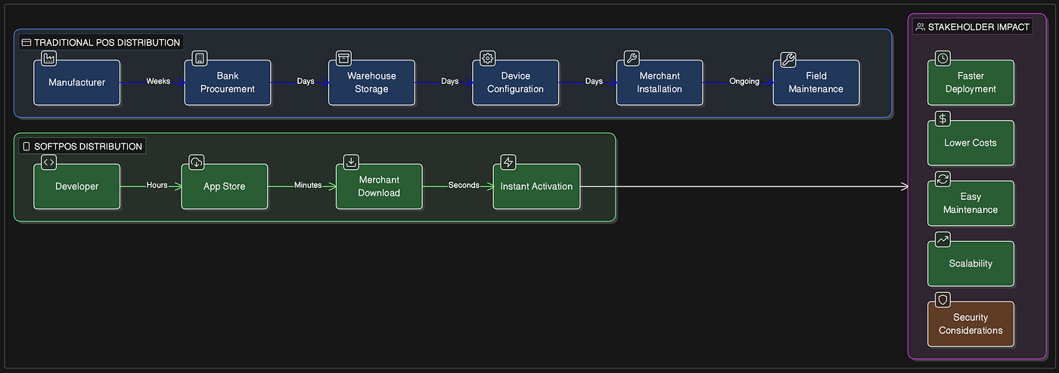Click the 'Weeks' edge label
1059x373 pixels.
157,82
